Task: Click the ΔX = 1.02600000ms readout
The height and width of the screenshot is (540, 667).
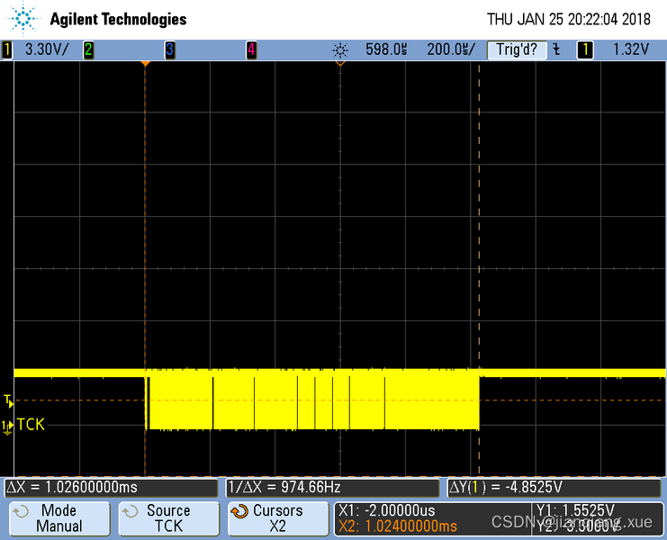Action: 112,487
